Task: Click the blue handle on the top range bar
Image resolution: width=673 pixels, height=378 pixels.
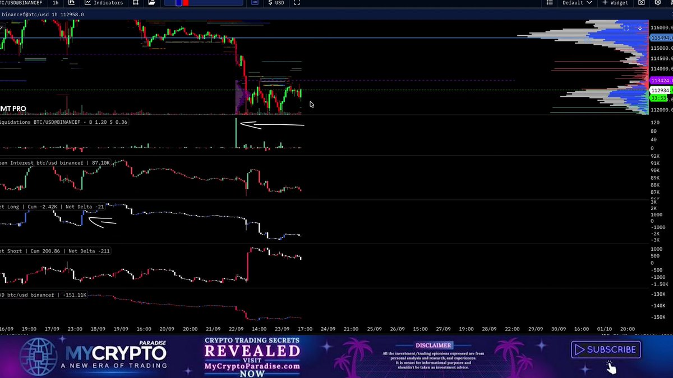Action: point(179,3)
